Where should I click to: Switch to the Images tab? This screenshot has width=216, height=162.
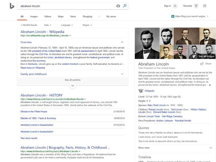tap(34, 16)
